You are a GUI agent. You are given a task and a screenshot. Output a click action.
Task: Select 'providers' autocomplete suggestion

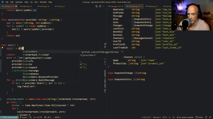[x=51, y=52]
